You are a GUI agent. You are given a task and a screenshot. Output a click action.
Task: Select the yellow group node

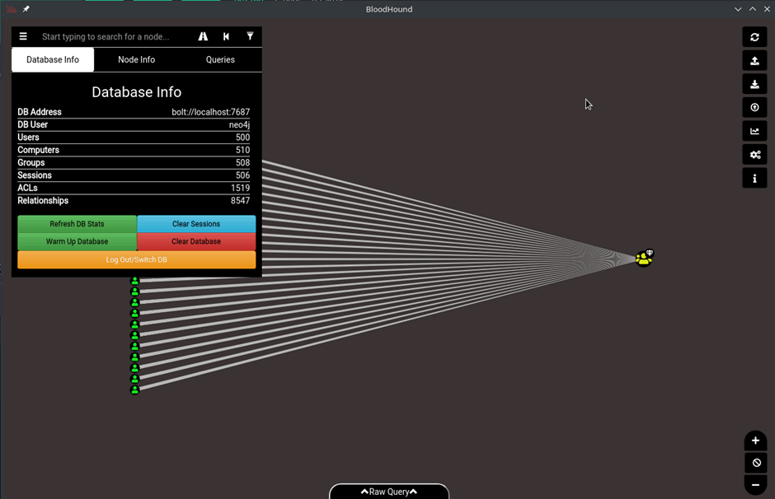point(644,258)
